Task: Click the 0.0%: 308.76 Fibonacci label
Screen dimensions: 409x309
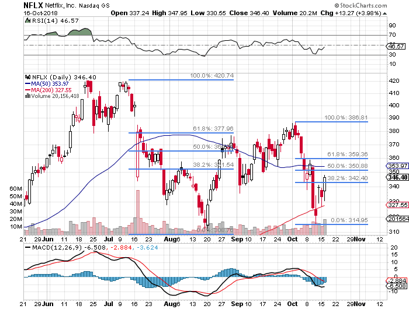Action: pyautogui.click(x=215, y=230)
